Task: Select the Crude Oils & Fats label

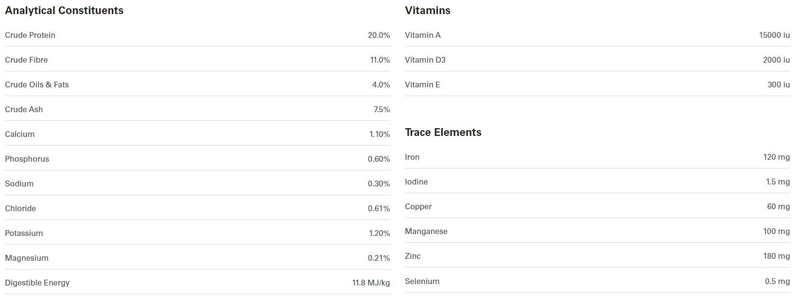Action: tap(37, 85)
